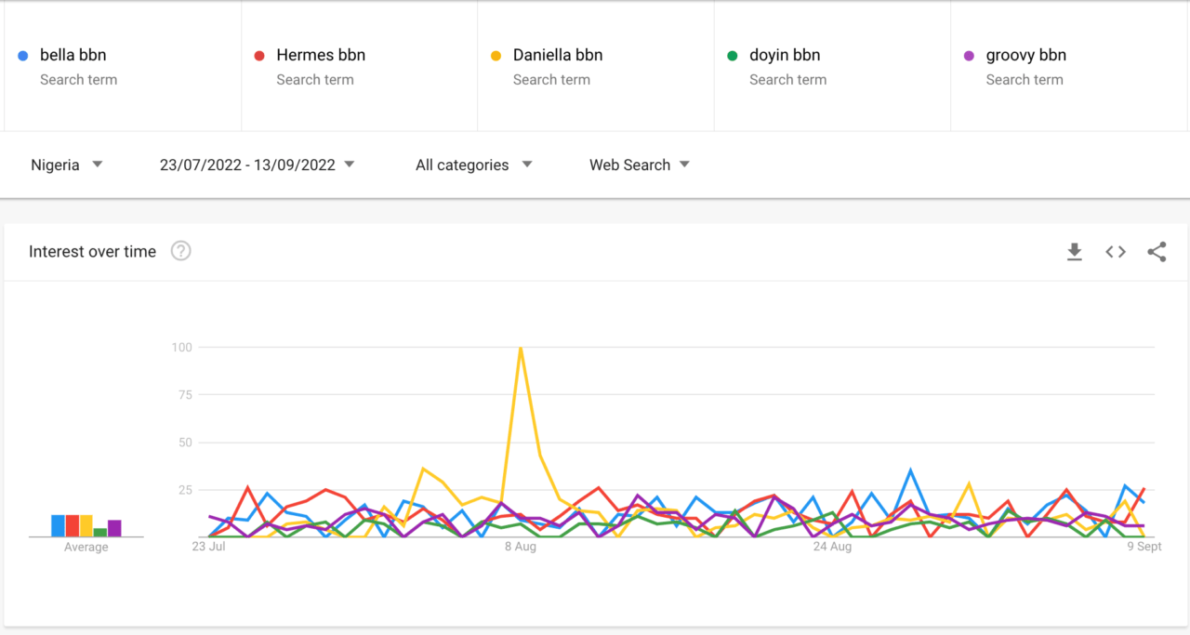Click the red dot for Hermes bbn
Viewport: 1190px width, 635px height.
tap(259, 56)
